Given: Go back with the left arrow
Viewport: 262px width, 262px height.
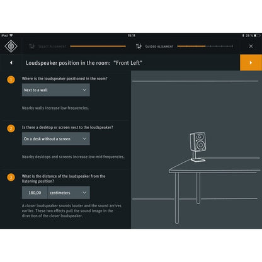Looking at the screenshot, I should coord(11,62).
